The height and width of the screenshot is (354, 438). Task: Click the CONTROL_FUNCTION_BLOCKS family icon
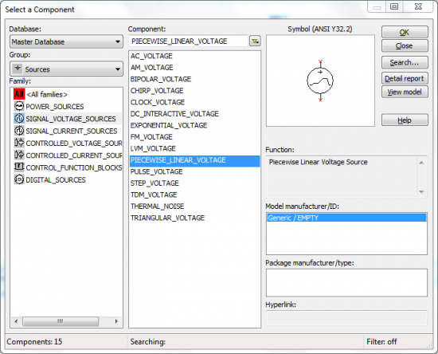pyautogui.click(x=19, y=167)
